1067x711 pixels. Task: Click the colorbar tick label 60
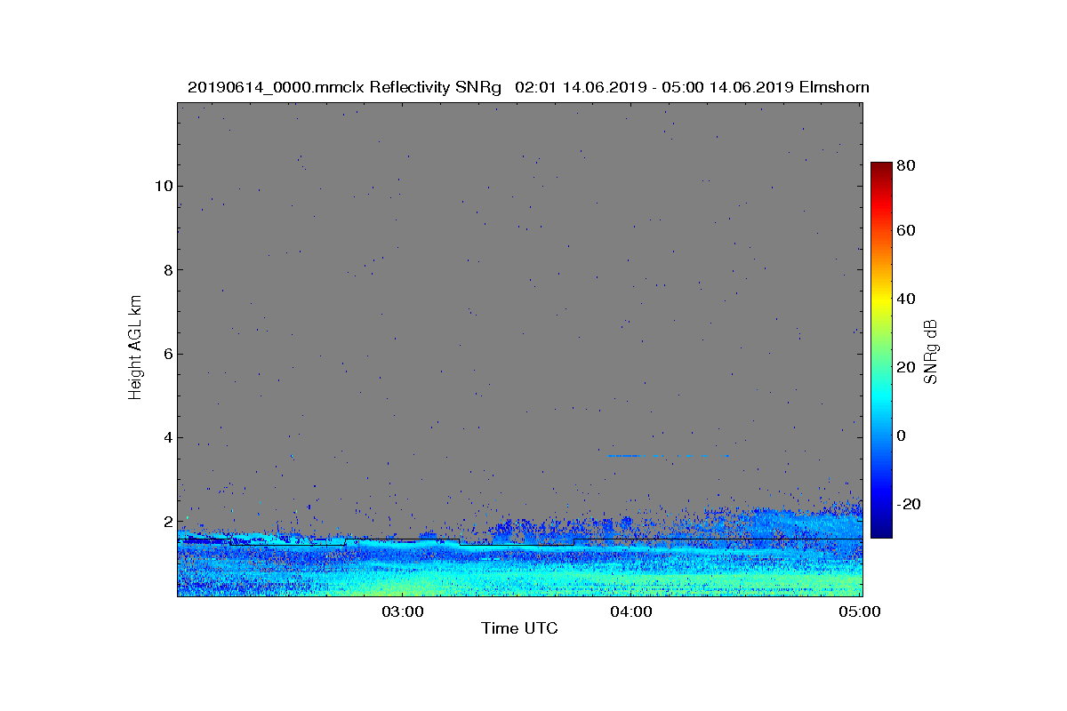(906, 231)
